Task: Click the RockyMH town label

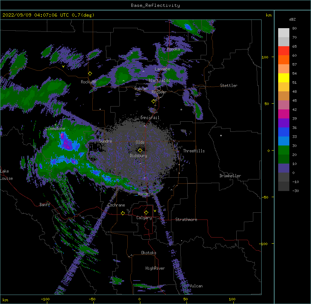Action: click(88, 82)
